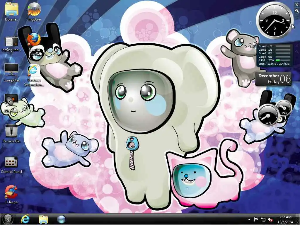Click the 01% CPU gauge dial
The height and width of the screenshot is (225, 300).
click(268, 115)
